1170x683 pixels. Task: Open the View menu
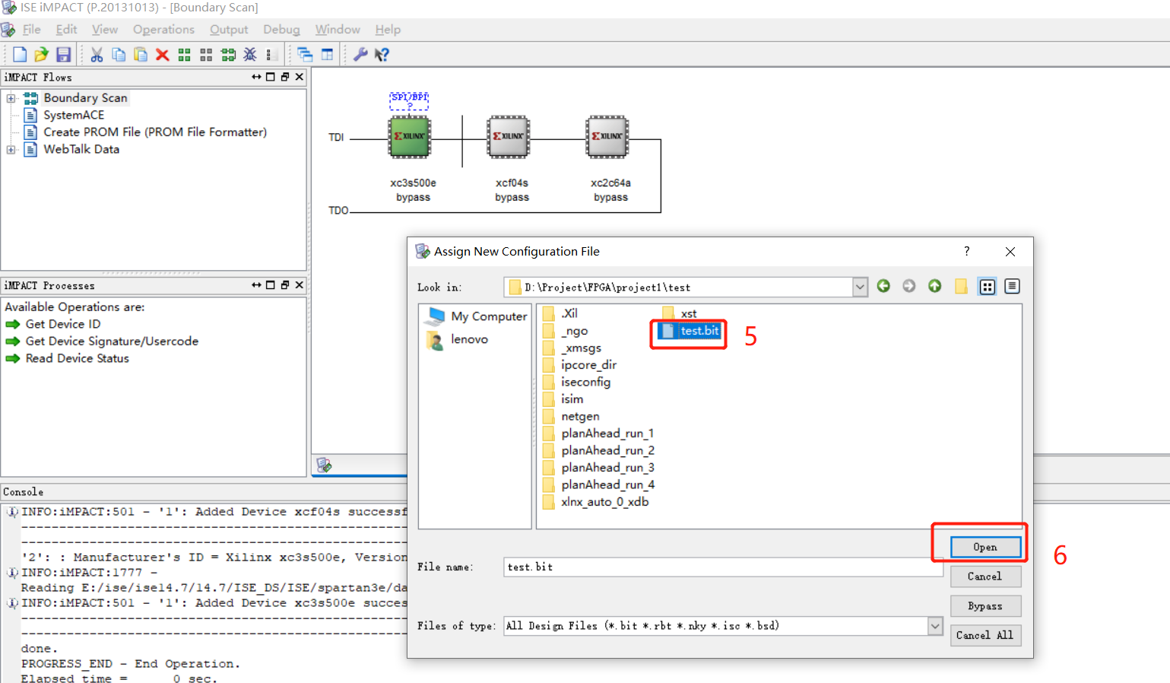tap(105, 30)
